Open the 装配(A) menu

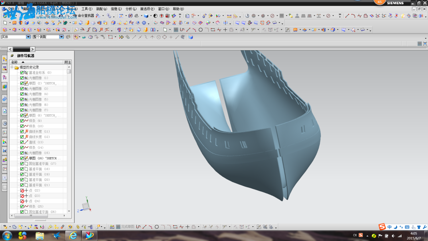102,9
